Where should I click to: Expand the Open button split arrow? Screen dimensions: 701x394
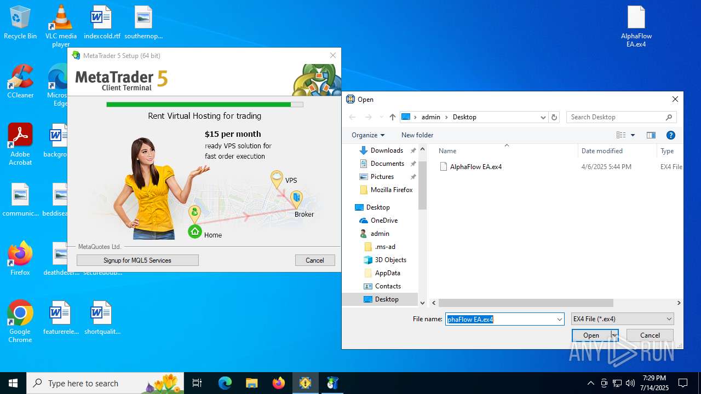614,335
